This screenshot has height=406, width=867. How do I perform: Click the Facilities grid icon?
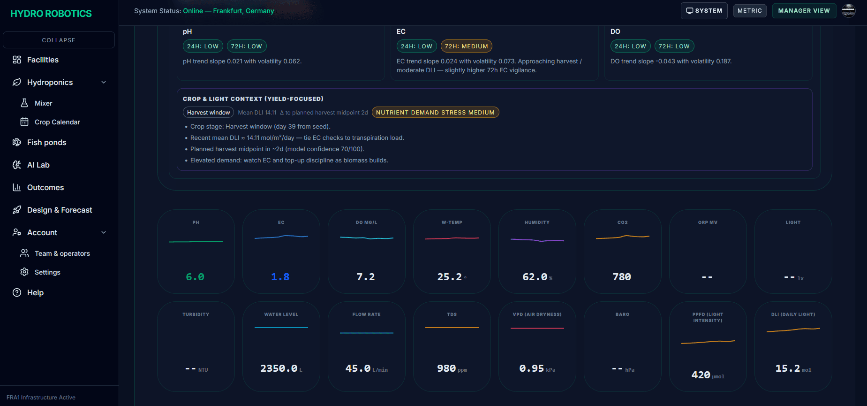point(17,60)
